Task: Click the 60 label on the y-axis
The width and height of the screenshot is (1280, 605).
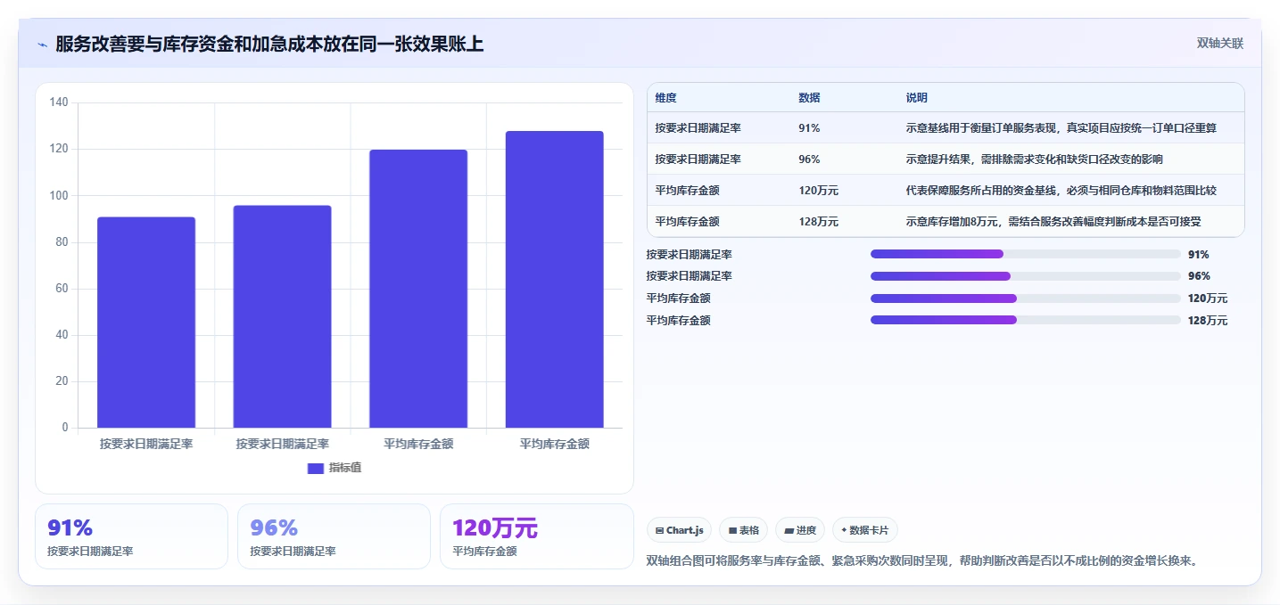Action: click(62, 289)
